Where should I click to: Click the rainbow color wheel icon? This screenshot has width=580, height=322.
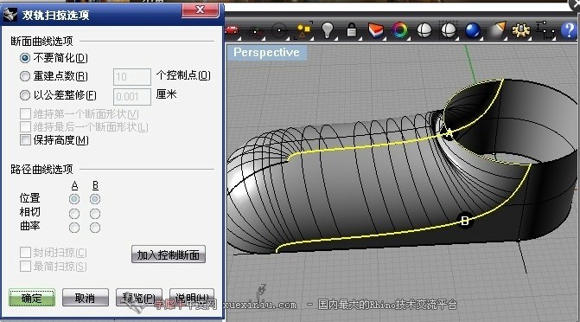pos(400,30)
